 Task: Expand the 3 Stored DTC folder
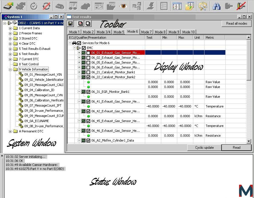(x=10, y=39)
